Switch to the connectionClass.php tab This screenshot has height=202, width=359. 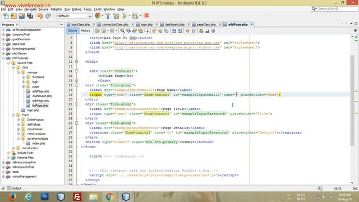[115, 24]
